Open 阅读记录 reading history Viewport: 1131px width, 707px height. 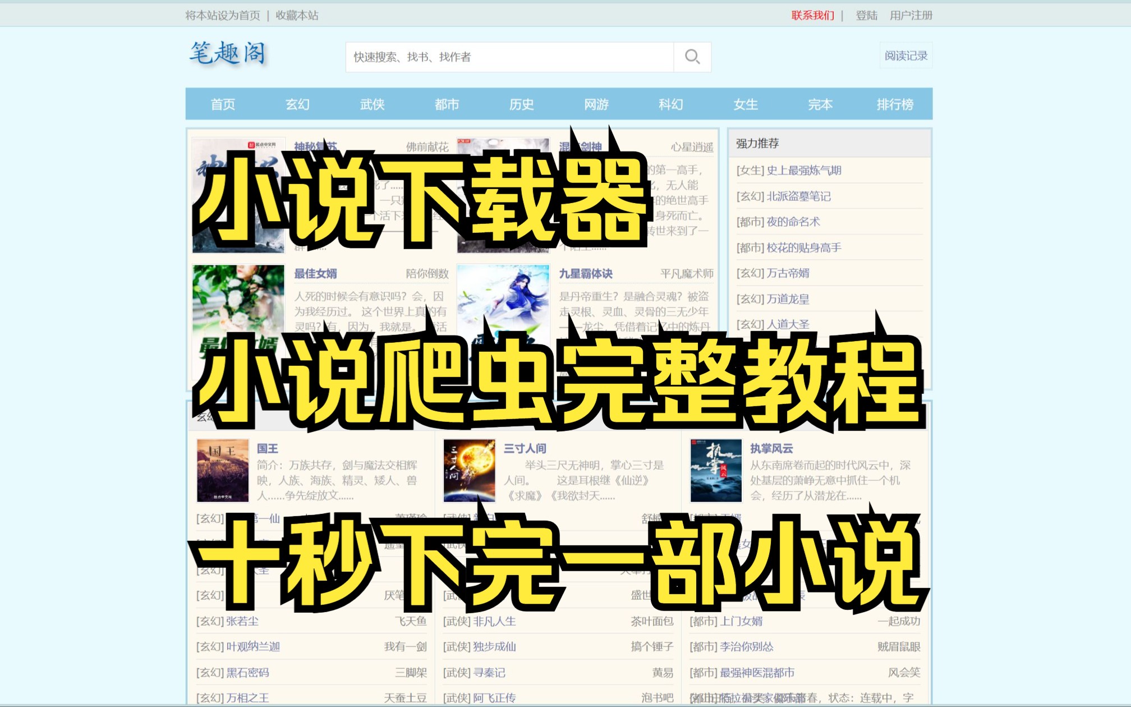(905, 56)
